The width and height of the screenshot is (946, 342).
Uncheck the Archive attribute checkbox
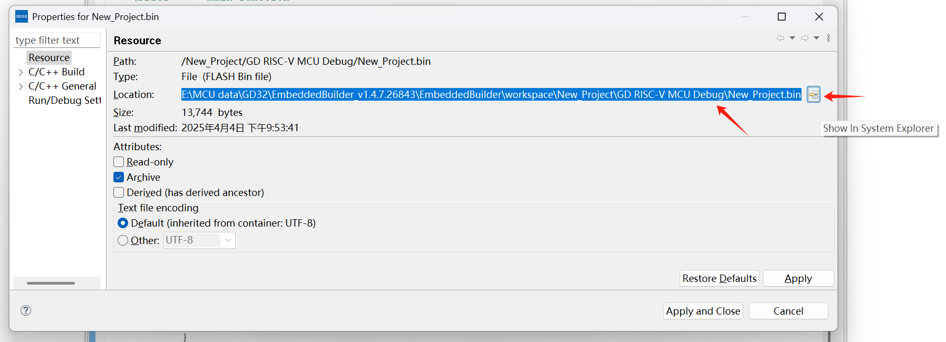[x=119, y=177]
